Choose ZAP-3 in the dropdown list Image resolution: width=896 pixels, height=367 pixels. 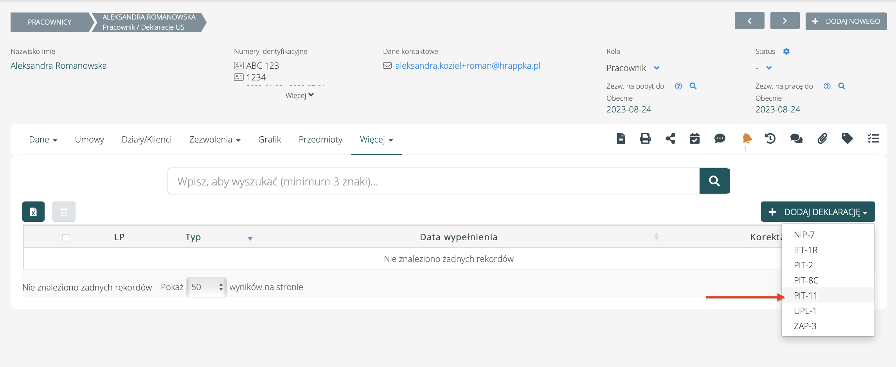pos(805,326)
